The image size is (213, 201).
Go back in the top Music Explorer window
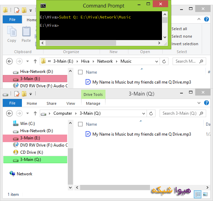click(9, 61)
